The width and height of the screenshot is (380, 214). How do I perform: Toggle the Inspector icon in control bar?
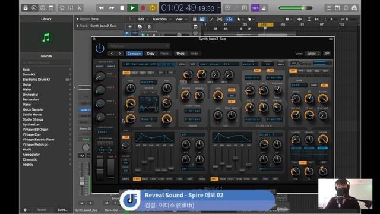(34, 8)
